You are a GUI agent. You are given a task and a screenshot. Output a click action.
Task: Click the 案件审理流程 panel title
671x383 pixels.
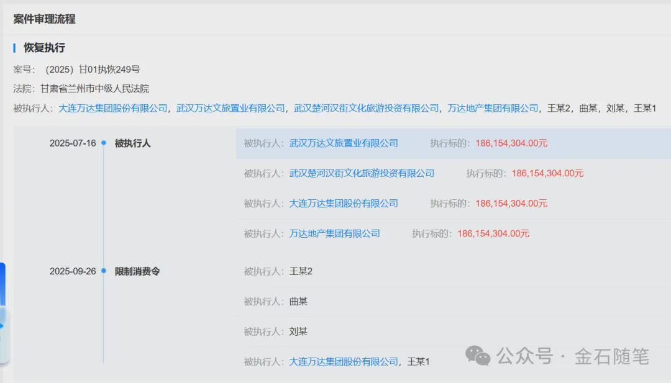(44, 19)
